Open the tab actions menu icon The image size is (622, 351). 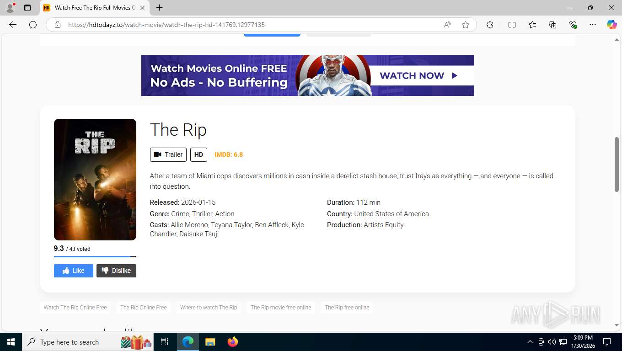click(27, 8)
